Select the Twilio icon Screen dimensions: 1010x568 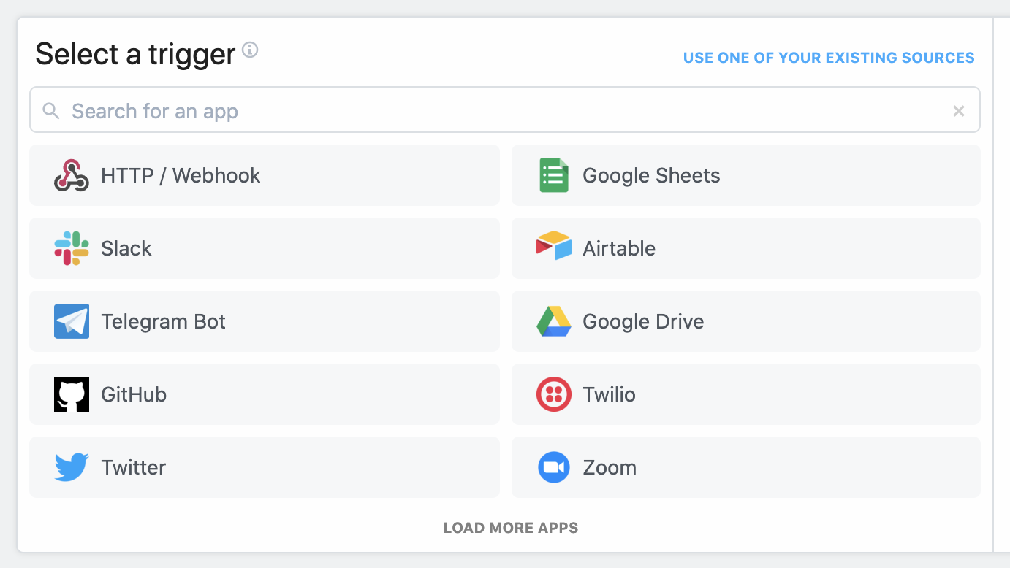553,394
